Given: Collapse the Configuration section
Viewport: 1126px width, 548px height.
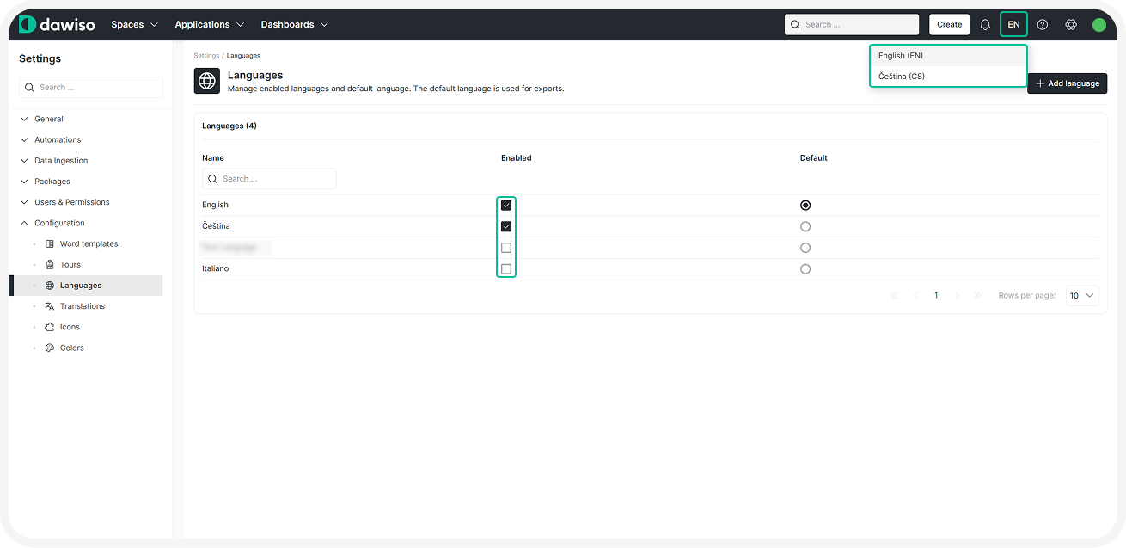Looking at the screenshot, I should (x=59, y=223).
